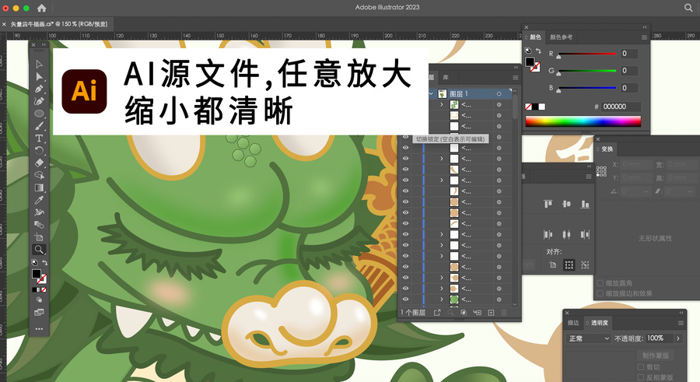Select the 透明度 tab
Screen dimensions: 700x382
(x=599, y=323)
